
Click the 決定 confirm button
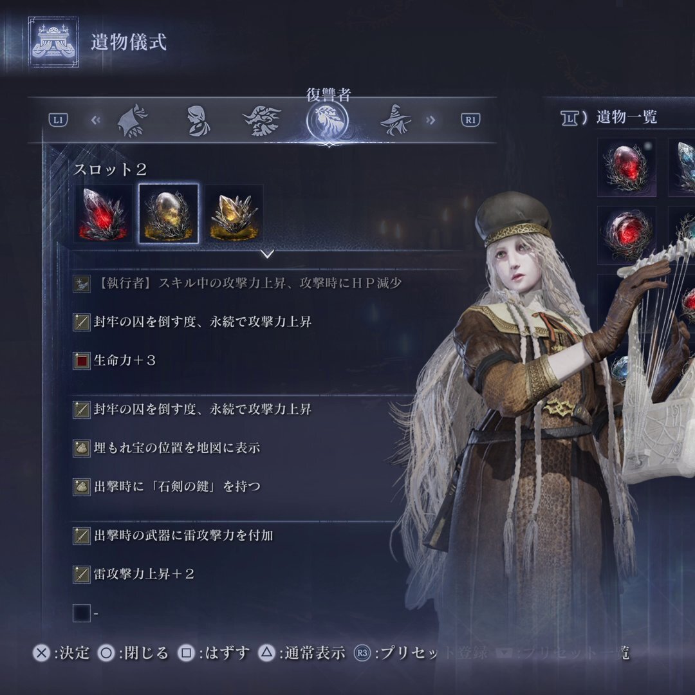(61, 653)
